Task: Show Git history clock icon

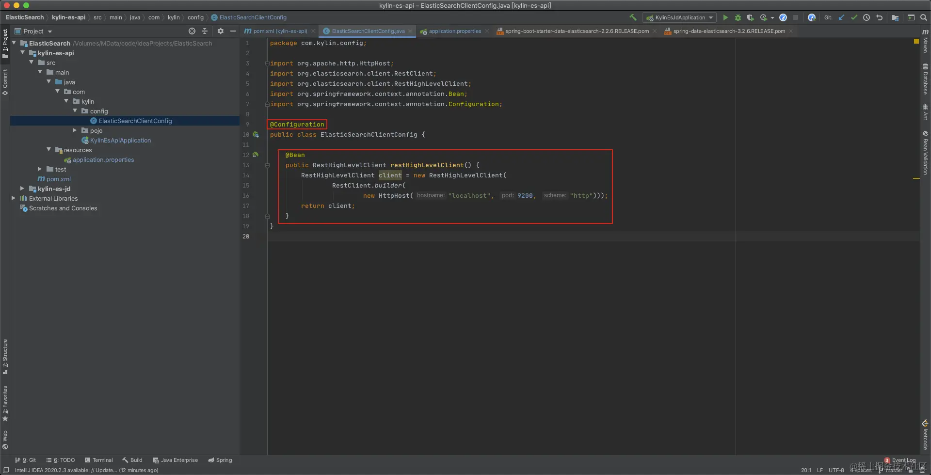Action: tap(867, 17)
